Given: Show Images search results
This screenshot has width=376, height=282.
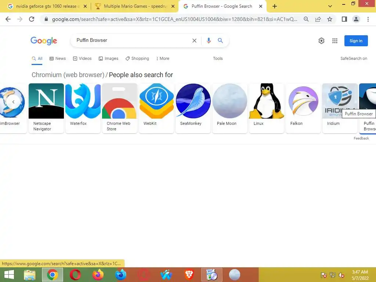Looking at the screenshot, I should click(108, 58).
